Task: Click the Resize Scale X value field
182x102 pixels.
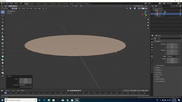Action: pos(25,79)
